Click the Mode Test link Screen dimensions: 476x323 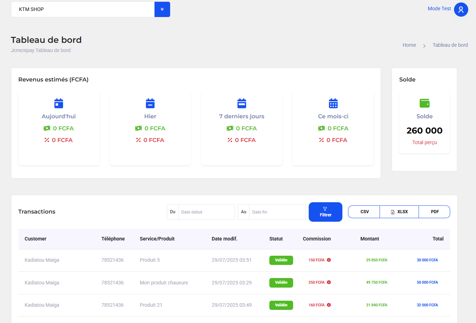pyautogui.click(x=439, y=9)
